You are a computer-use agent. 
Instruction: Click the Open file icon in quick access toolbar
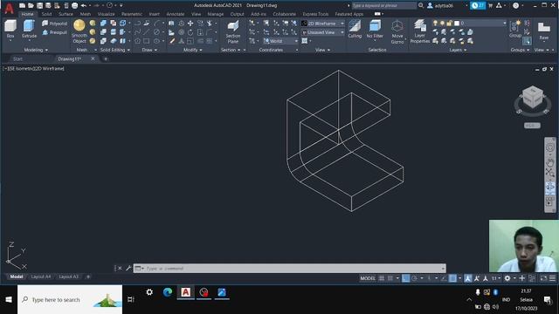click(x=31, y=5)
